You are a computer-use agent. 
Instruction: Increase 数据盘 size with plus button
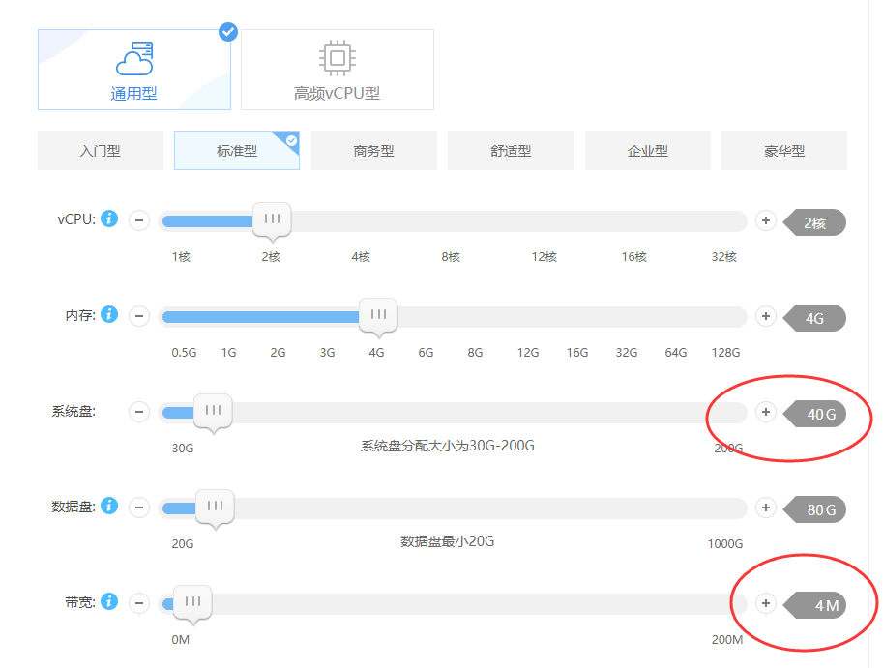[765, 508]
